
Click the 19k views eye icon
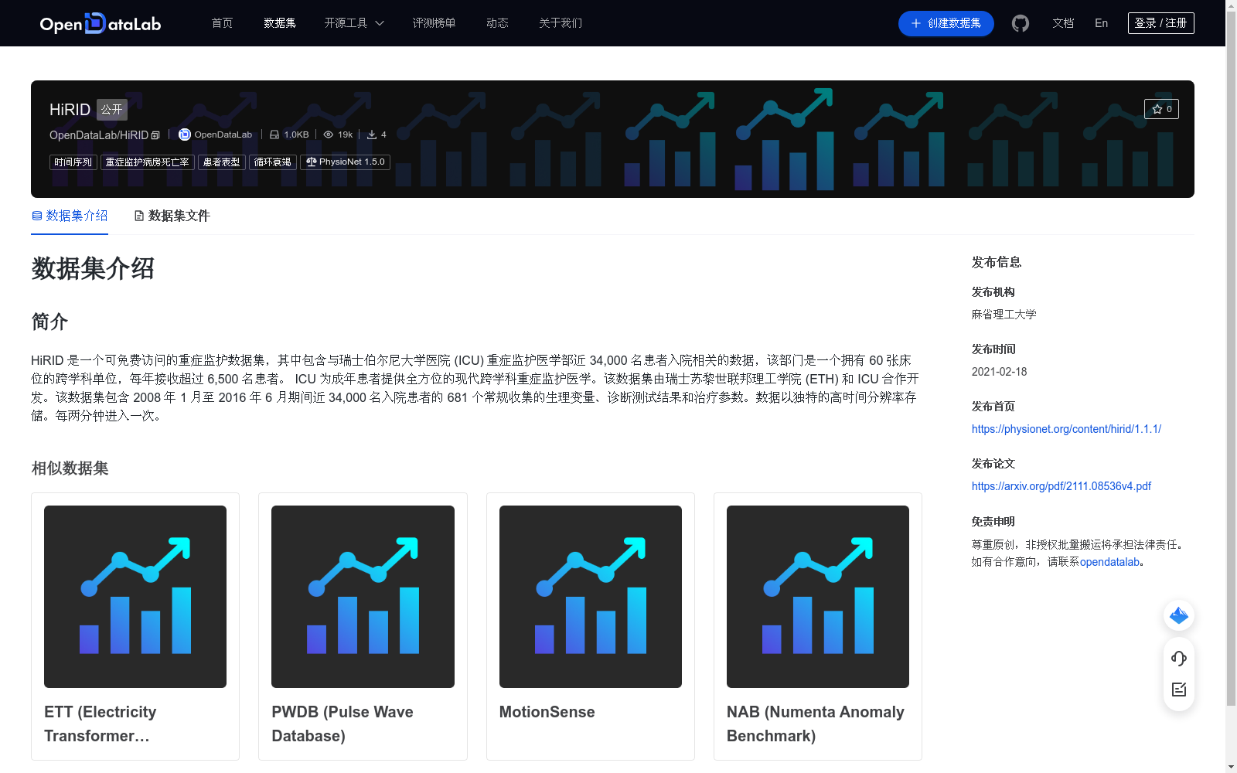(x=329, y=135)
